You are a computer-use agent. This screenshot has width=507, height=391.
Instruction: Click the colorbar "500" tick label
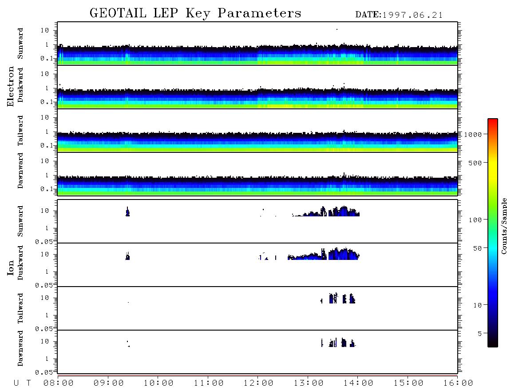pyautogui.click(x=475, y=163)
